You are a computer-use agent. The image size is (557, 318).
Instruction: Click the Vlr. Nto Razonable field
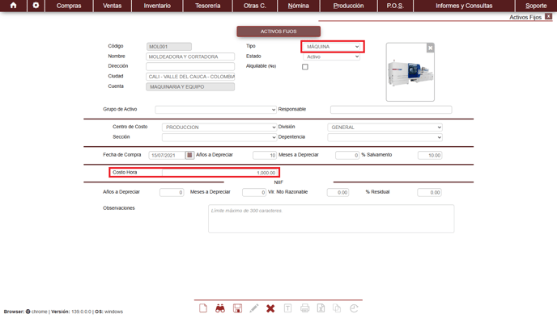click(x=338, y=192)
